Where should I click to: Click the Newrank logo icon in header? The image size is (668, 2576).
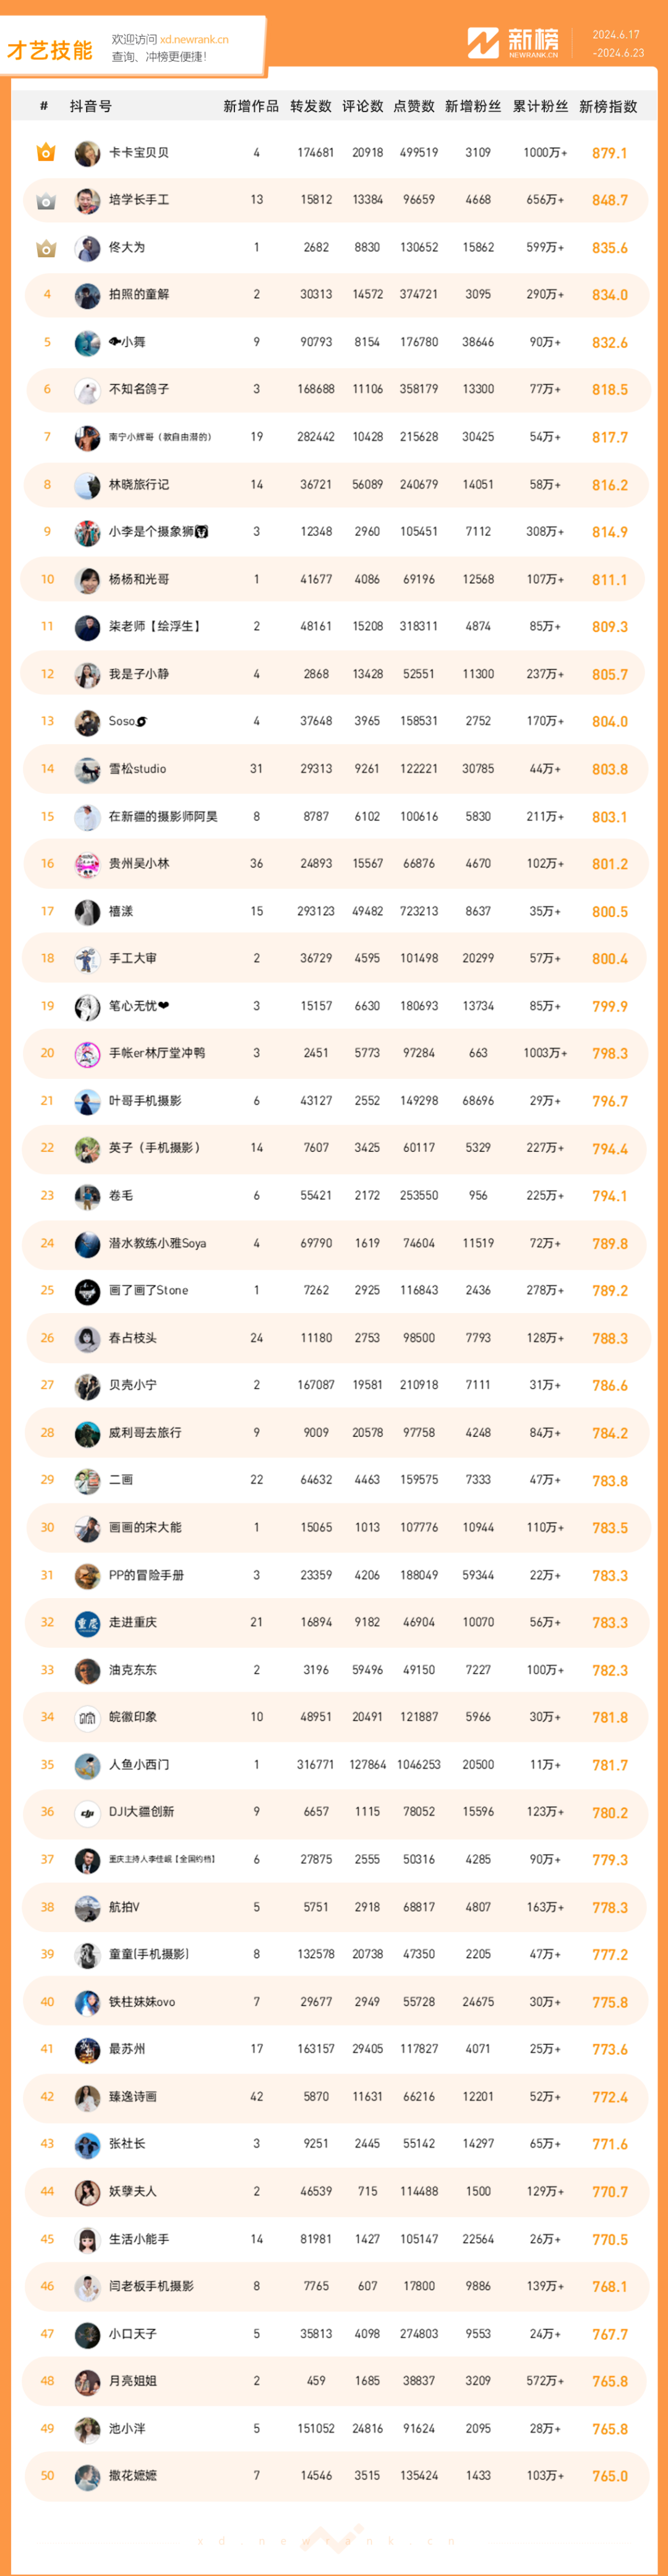click(x=483, y=43)
